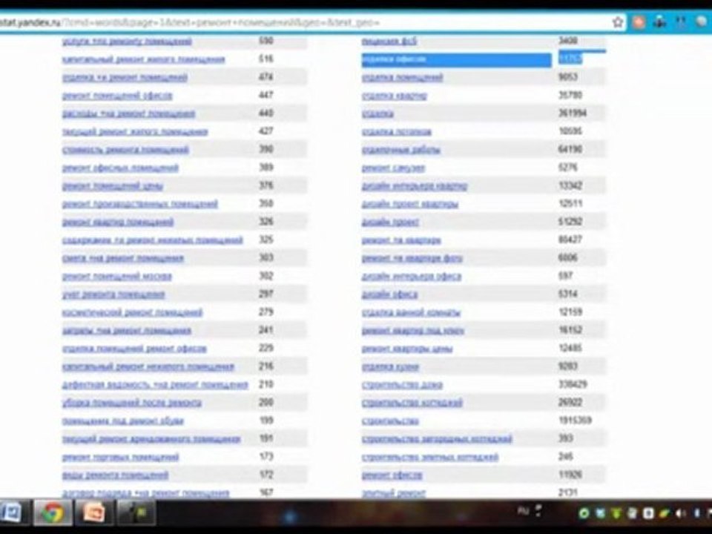Select the highlighted count beside 'отделка офисов'

(x=570, y=59)
